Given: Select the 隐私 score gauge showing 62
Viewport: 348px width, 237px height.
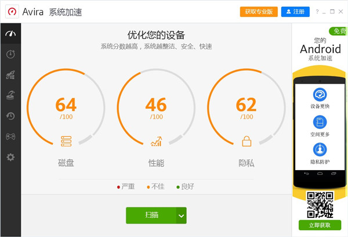Looking at the screenshot, I should (246, 110).
